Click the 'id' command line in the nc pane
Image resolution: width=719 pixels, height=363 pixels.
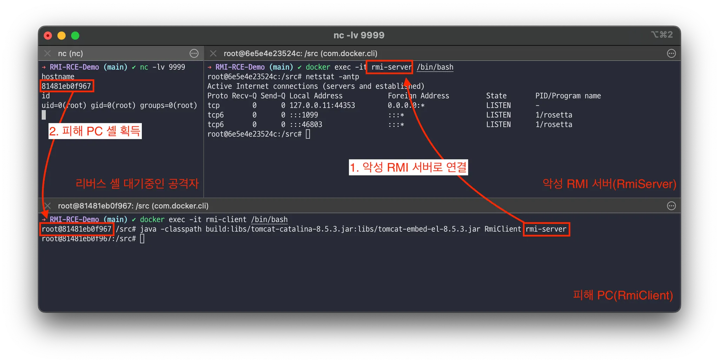point(46,96)
